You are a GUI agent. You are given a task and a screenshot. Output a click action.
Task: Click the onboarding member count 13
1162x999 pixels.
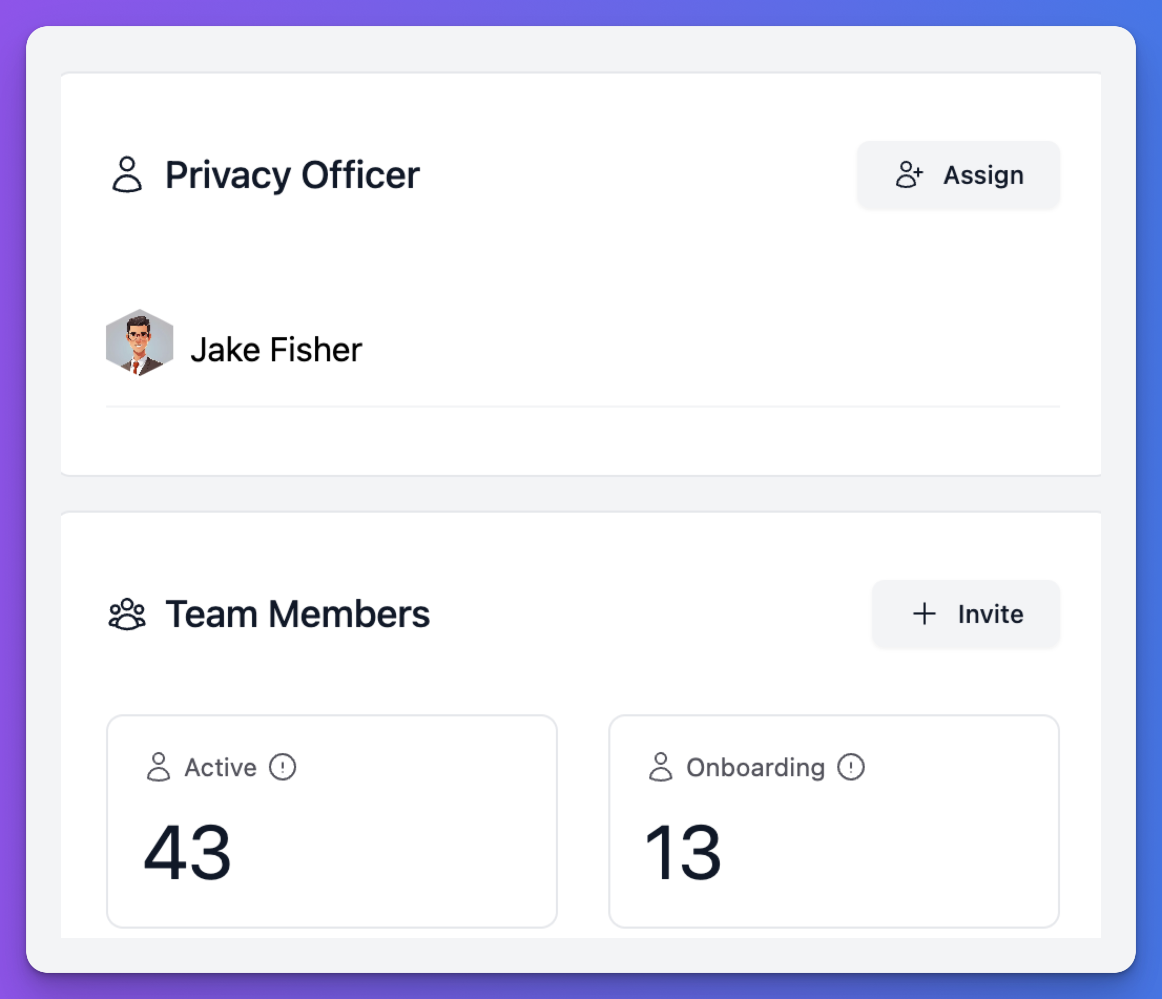pyautogui.click(x=683, y=852)
